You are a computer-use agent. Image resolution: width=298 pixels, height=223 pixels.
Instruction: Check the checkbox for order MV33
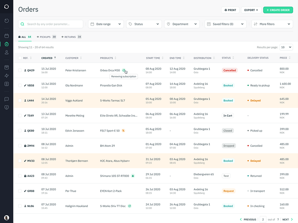tap(20, 161)
